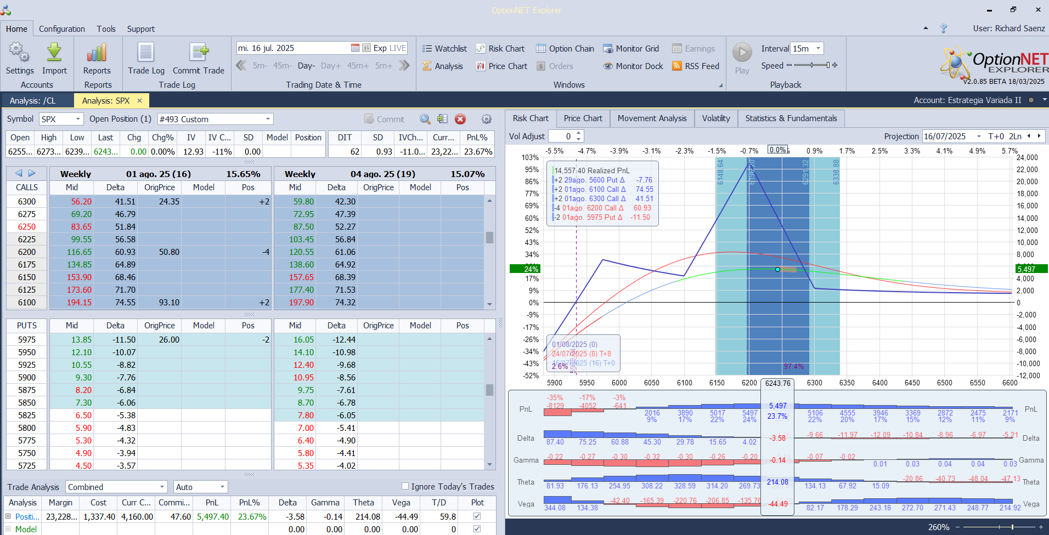Open the RSS Feed window
1049x535 pixels.
coord(696,66)
